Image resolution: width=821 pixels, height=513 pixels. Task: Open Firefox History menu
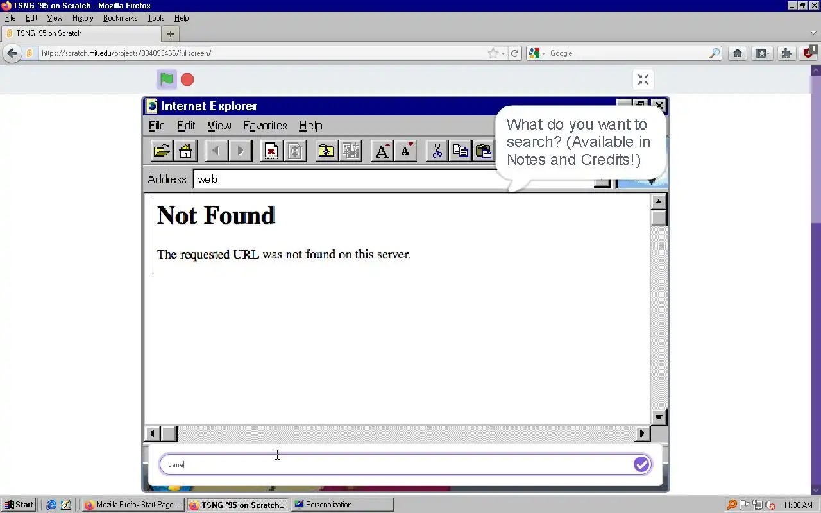(83, 18)
